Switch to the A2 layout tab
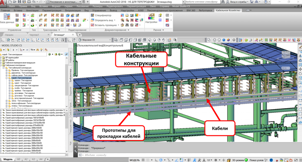The height and width of the screenshot is (162, 302). tap(26, 159)
